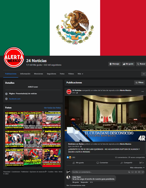Add a sticker via comment box icon
146x188 pixels.
(143, 172)
